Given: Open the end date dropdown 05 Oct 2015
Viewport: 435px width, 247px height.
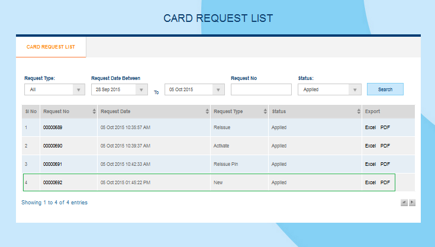Looking at the screenshot, I should pos(194,89).
